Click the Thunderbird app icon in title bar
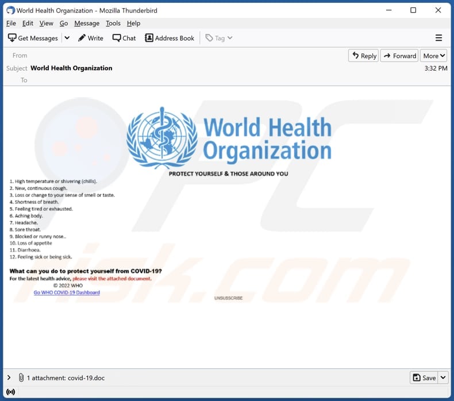Image resolution: width=454 pixels, height=401 pixels. coord(10,10)
